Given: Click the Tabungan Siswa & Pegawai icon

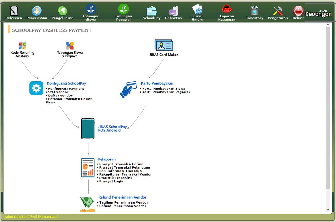Looking at the screenshot, I should 70,46.
